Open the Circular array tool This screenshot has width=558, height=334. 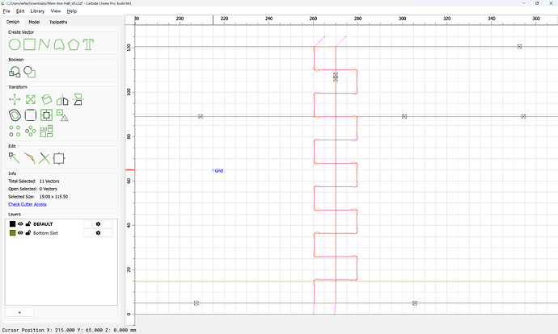(x=31, y=131)
